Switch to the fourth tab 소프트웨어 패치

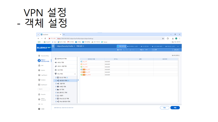pos(157,46)
